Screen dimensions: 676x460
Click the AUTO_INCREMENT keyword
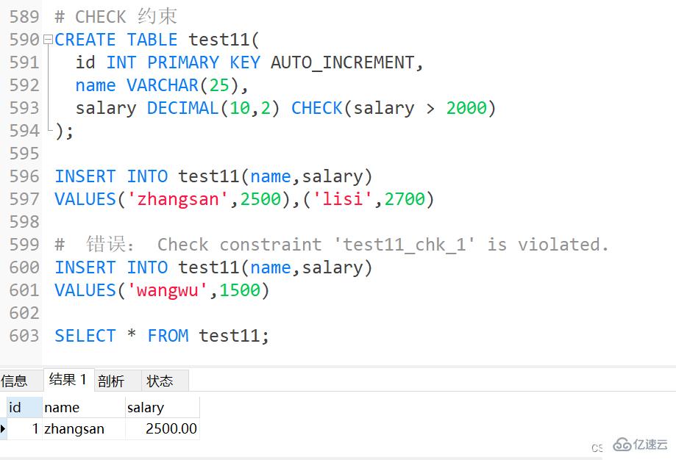pyautogui.click(x=343, y=62)
